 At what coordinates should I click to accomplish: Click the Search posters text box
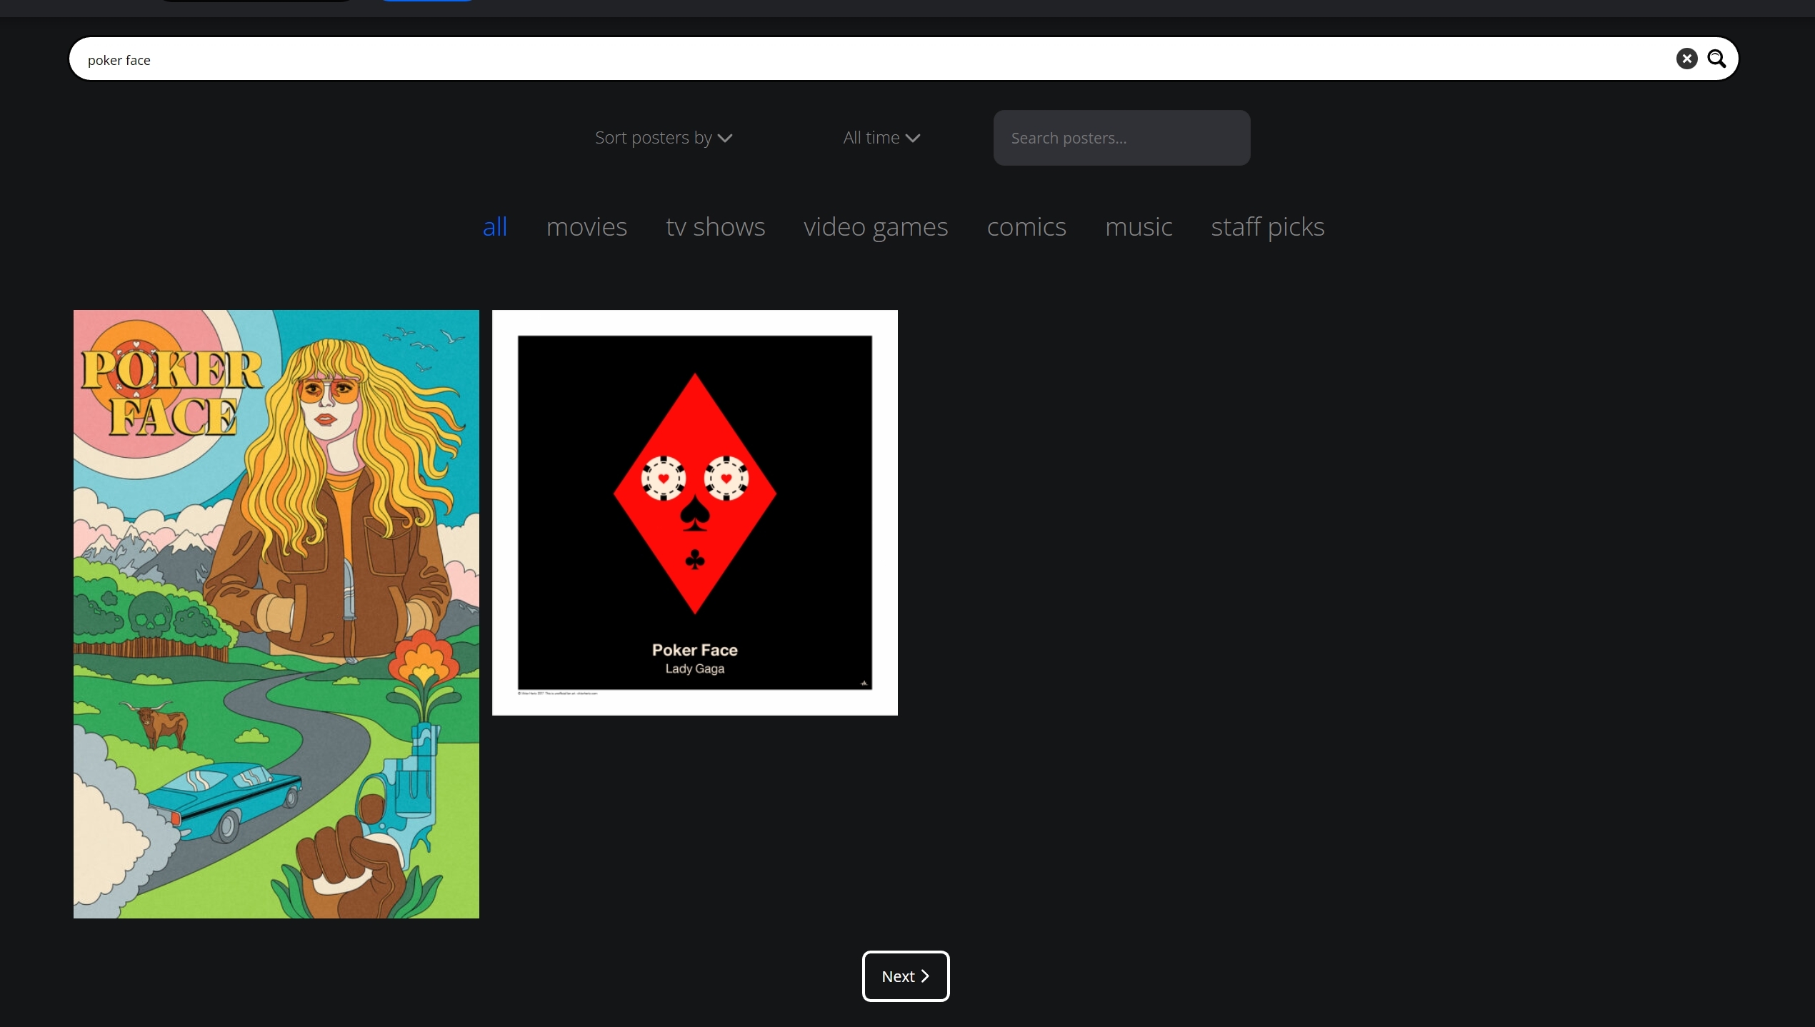click(x=1121, y=138)
